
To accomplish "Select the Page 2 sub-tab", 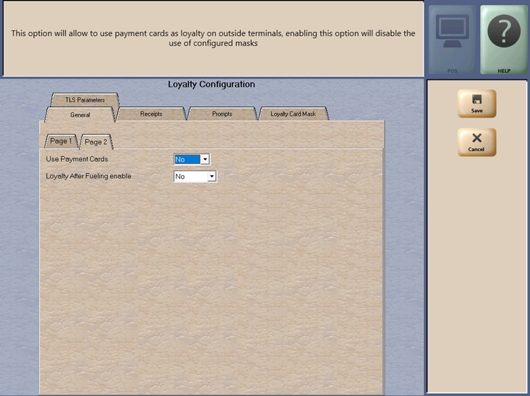I will (x=95, y=142).
